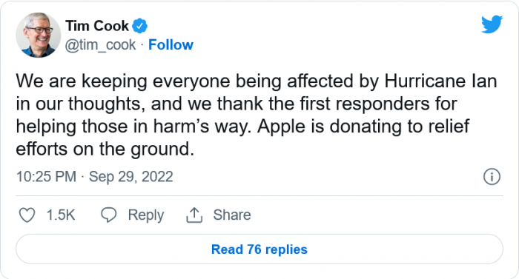The height and width of the screenshot is (279, 519).
Task: Click the sentence Apple is donating to relief
Action: tap(363, 127)
